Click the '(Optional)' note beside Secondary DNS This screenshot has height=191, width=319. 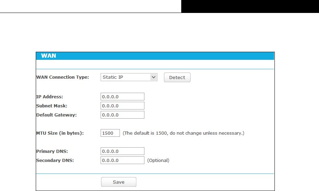158,160
